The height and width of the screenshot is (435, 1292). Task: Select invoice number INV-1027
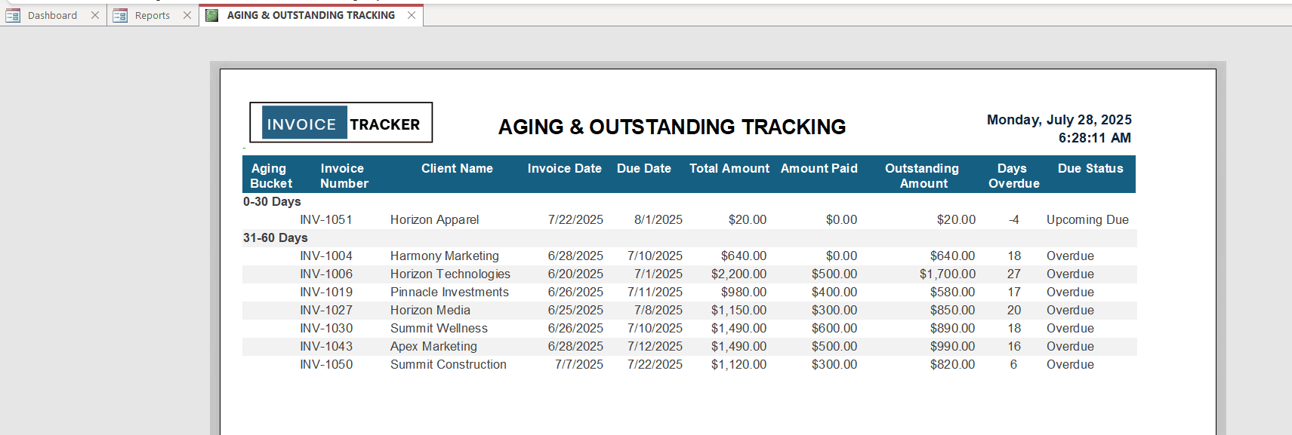pos(325,310)
